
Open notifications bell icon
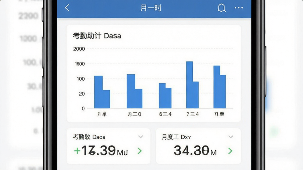pyautogui.click(x=221, y=8)
